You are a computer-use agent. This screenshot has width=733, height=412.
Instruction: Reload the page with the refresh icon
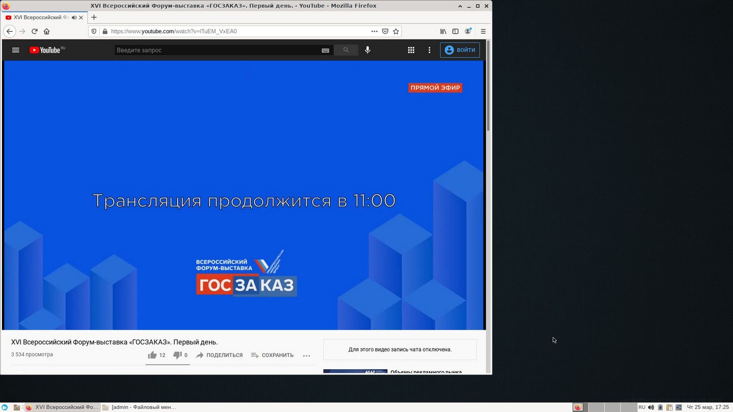click(x=35, y=31)
